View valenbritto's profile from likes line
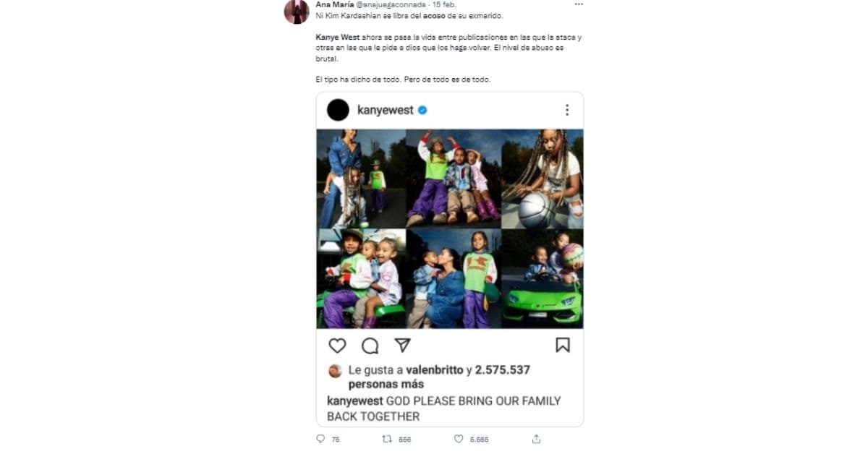Image resolution: width=868 pixels, height=454 pixels. (x=435, y=370)
